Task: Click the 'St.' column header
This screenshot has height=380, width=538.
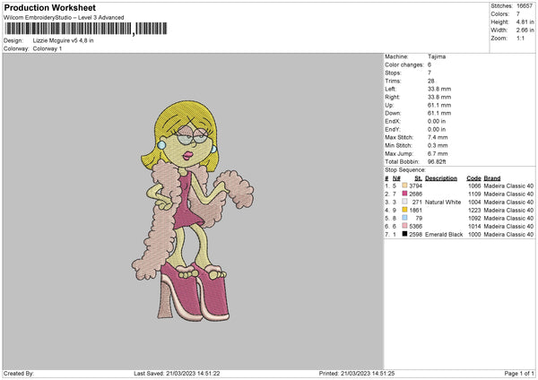Action: (418, 178)
